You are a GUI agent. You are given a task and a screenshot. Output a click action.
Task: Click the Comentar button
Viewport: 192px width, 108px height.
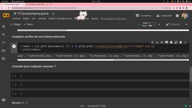tap(143, 16)
